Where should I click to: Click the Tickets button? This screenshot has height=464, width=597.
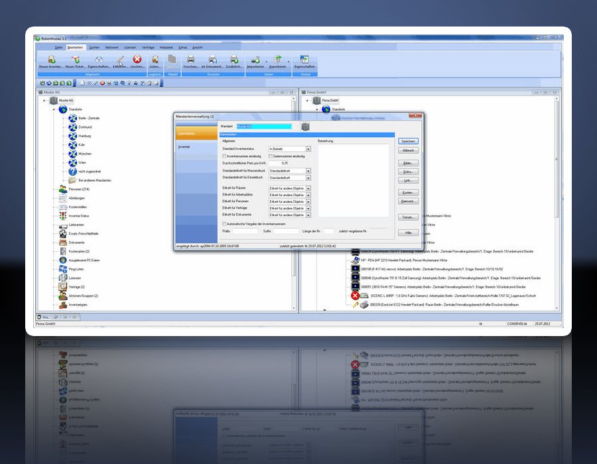pos(408,217)
